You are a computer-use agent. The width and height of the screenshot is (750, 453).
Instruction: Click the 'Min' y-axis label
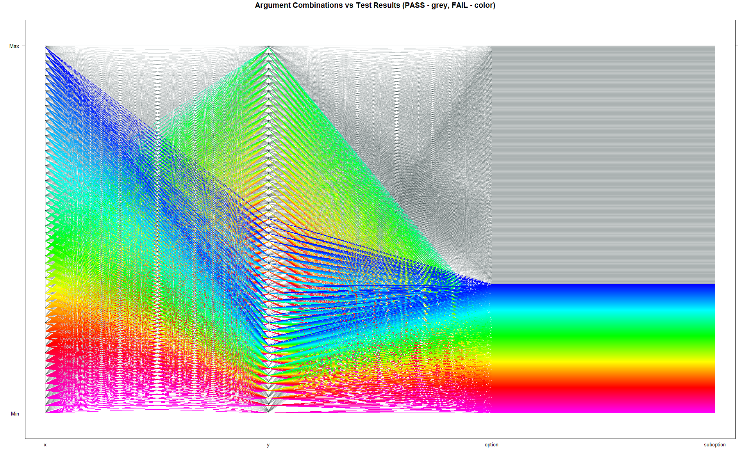click(x=15, y=414)
